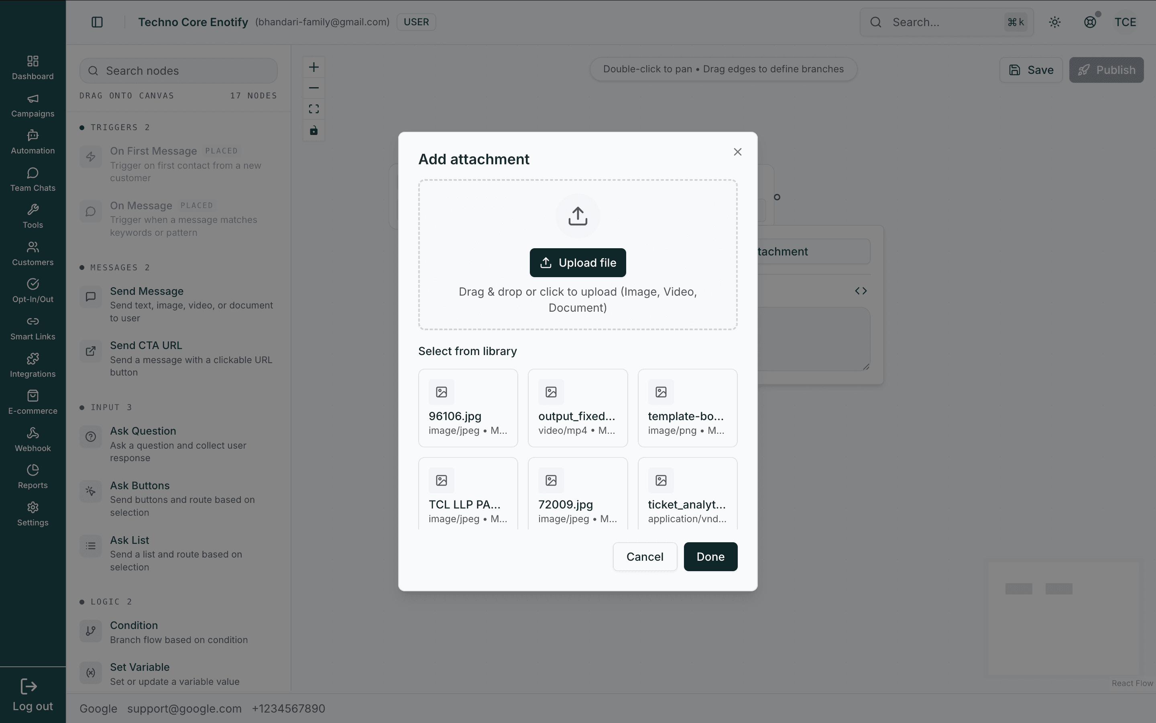
Task: Click the flow minimap
Action: (x=1063, y=619)
